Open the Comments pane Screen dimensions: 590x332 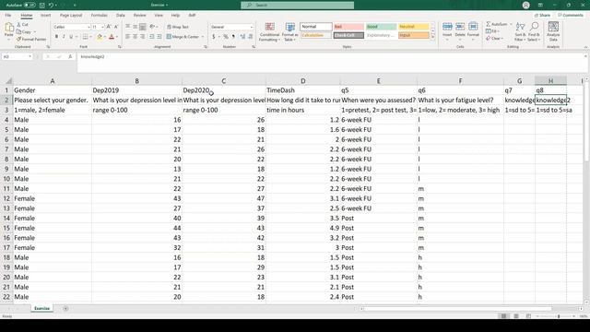click(x=571, y=16)
